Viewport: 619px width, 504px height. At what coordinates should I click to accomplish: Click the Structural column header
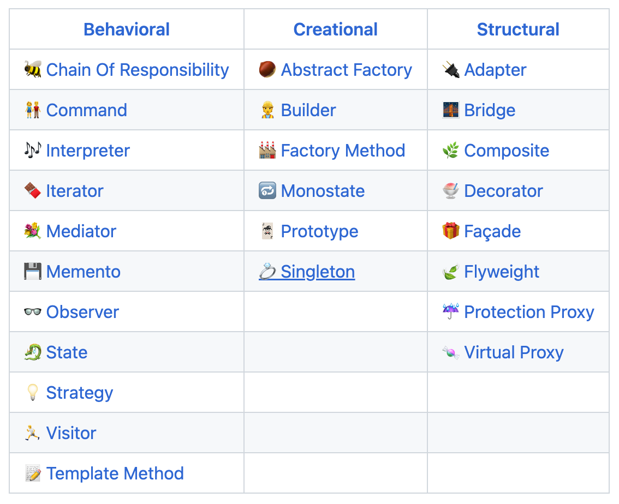point(518,29)
